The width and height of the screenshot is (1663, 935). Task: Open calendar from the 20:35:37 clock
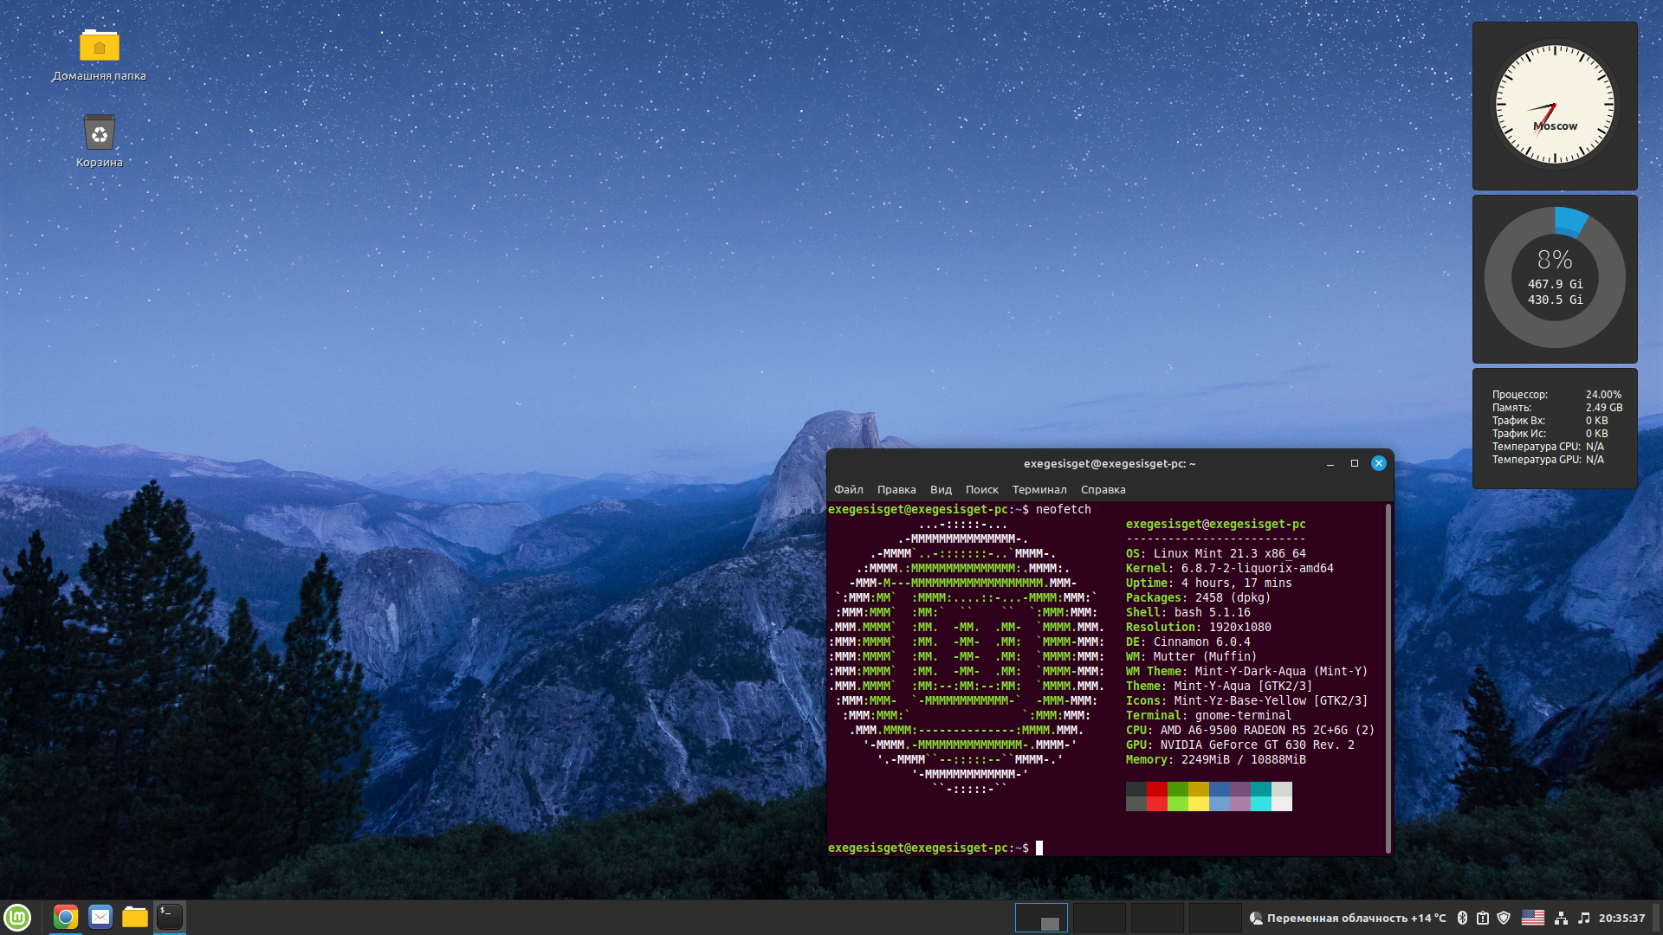[1621, 918]
